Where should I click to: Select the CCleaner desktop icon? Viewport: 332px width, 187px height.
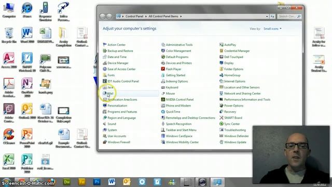coord(9,136)
